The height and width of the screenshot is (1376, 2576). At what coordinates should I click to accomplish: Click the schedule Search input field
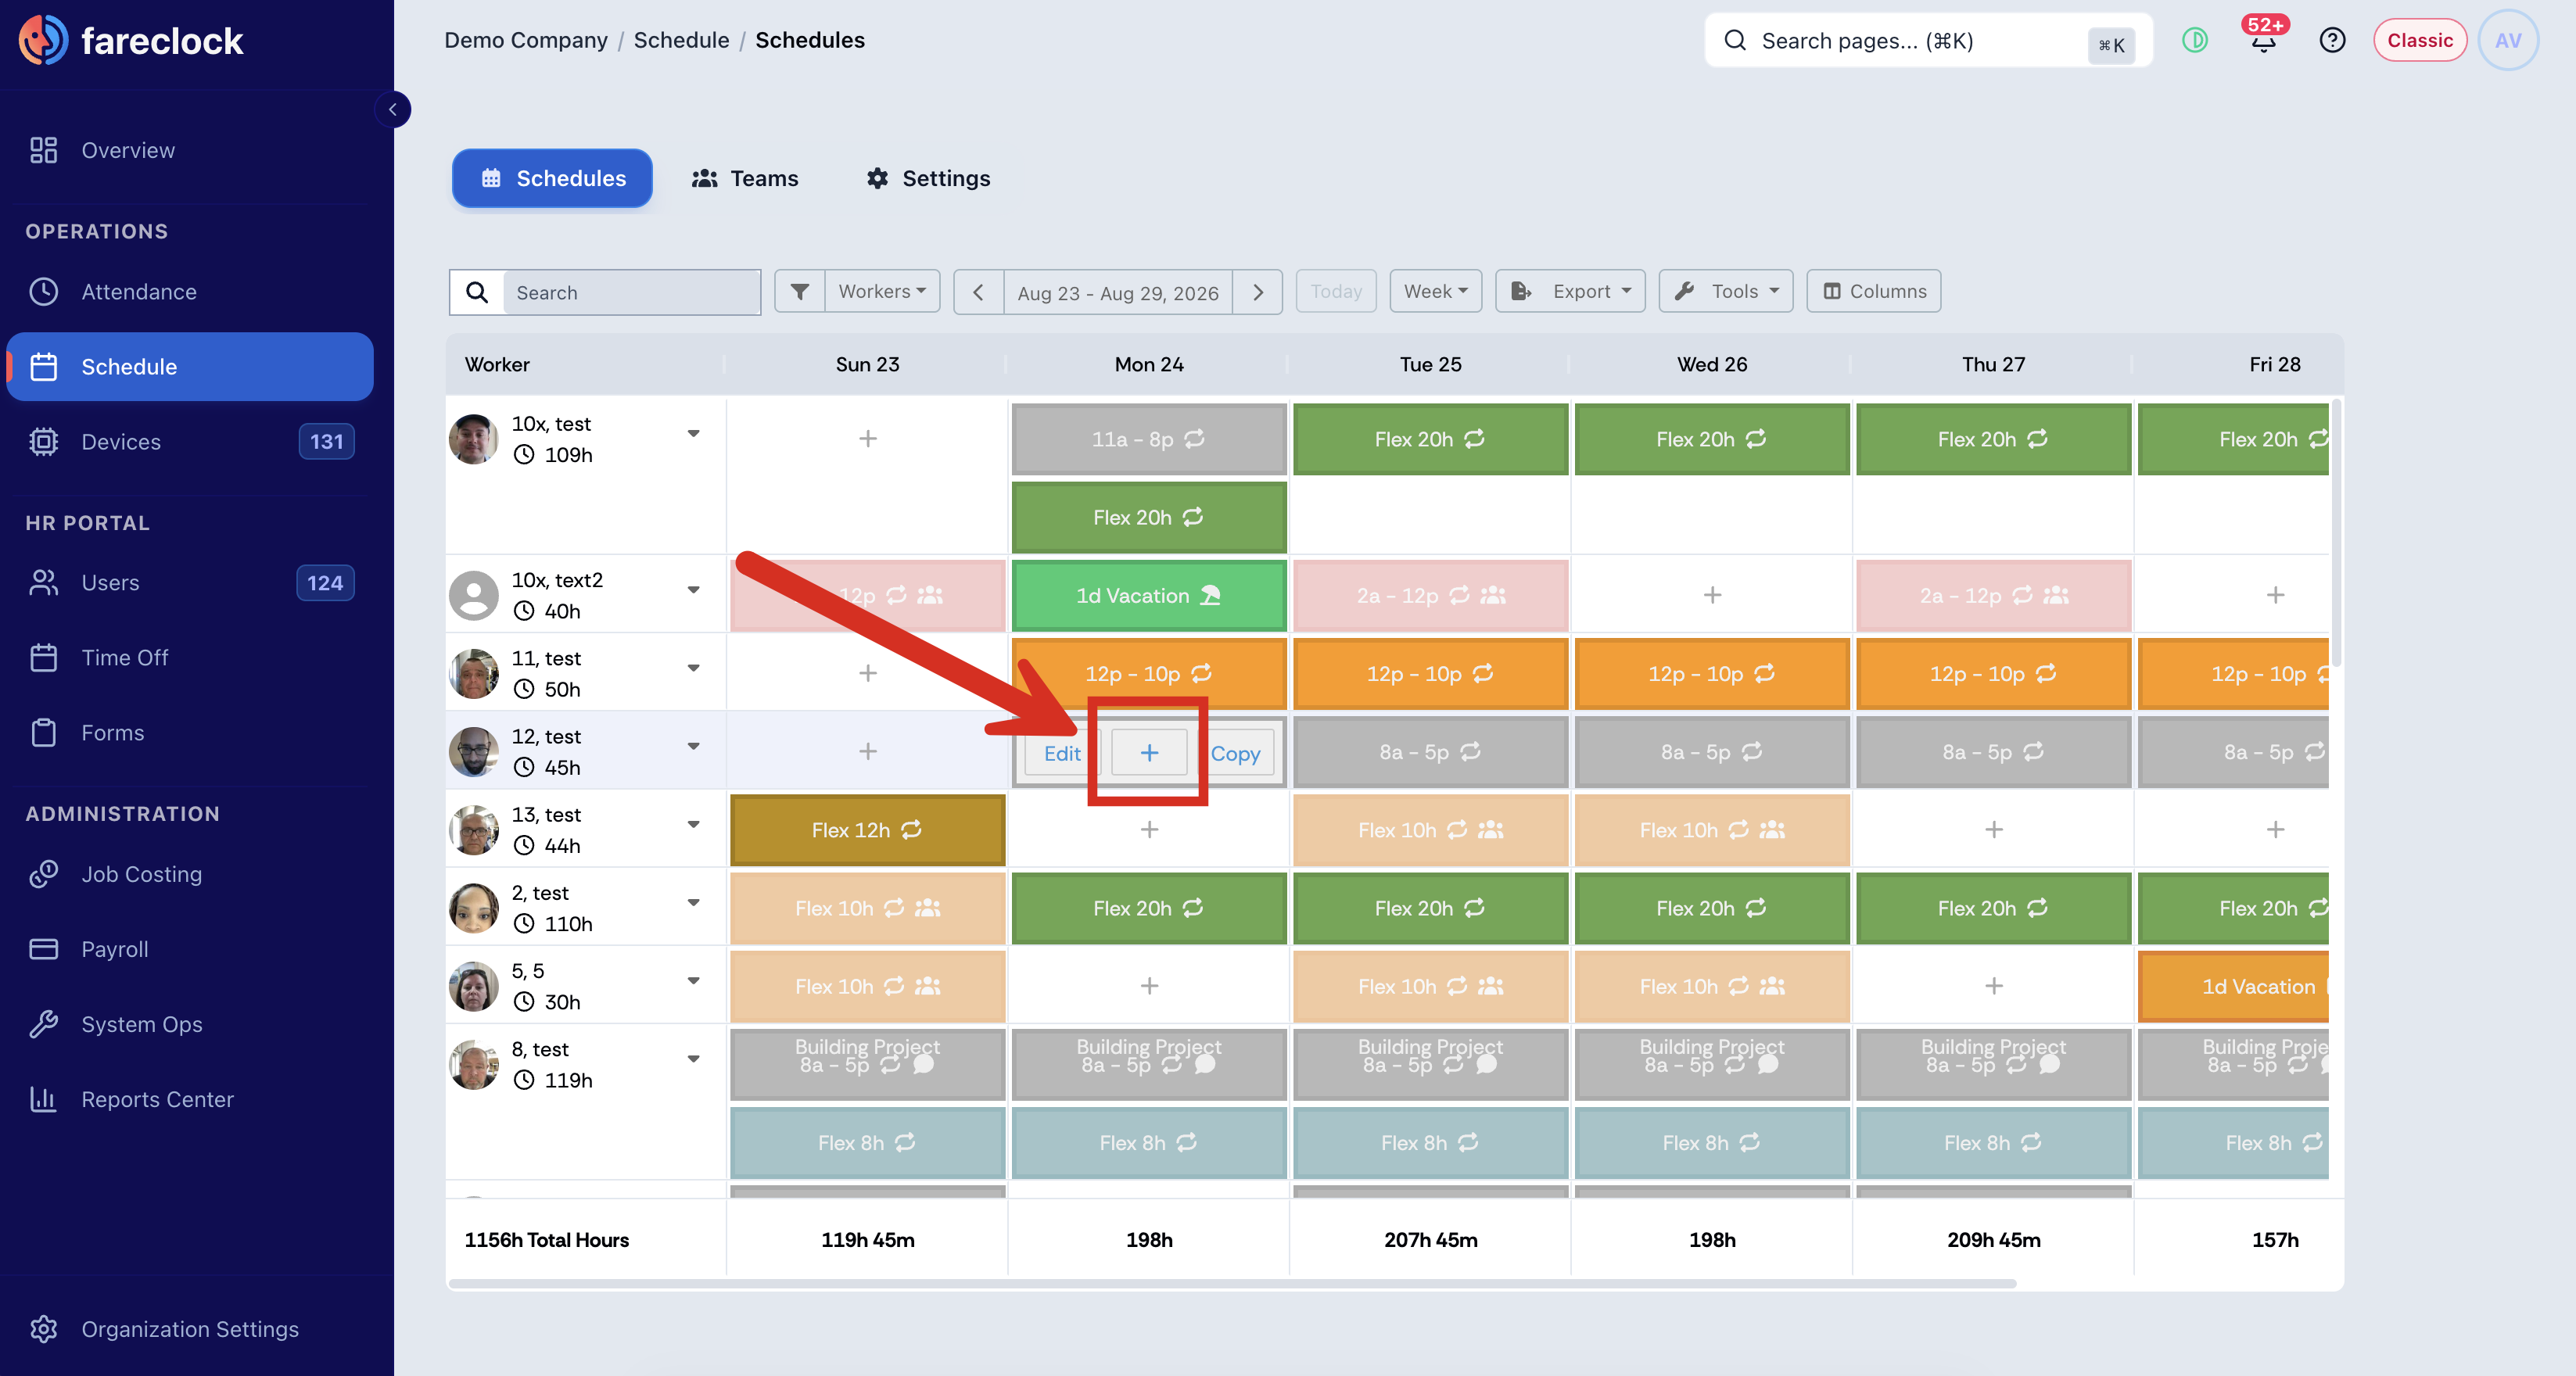point(630,292)
